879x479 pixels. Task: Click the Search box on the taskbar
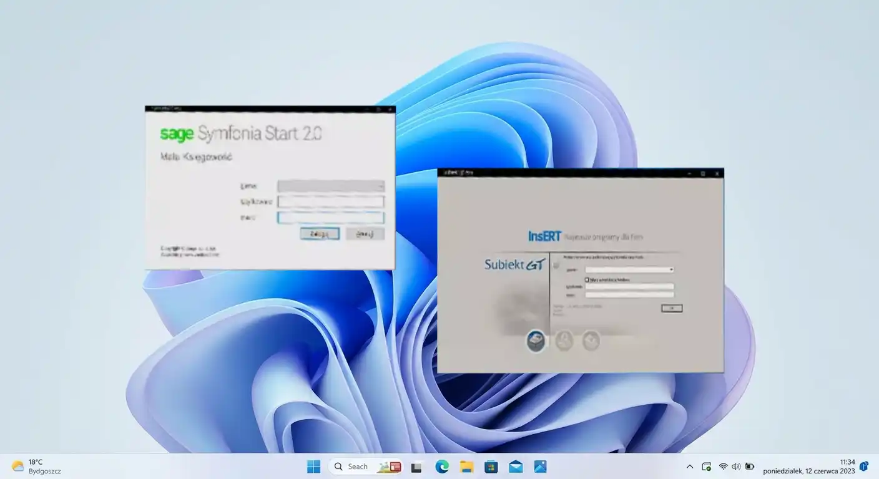(359, 466)
